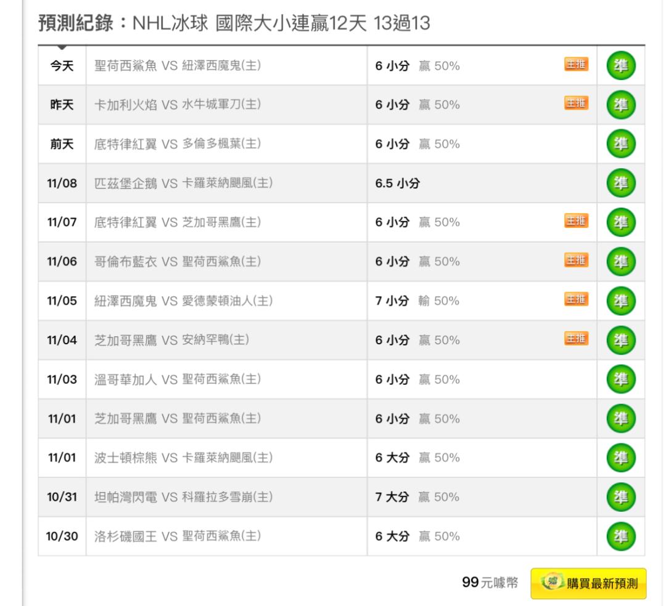Click the 前天 date cell
The image size is (666, 606).
[x=62, y=143]
